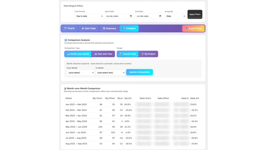Select the Compare tab
267x150 pixels.
point(129,28)
